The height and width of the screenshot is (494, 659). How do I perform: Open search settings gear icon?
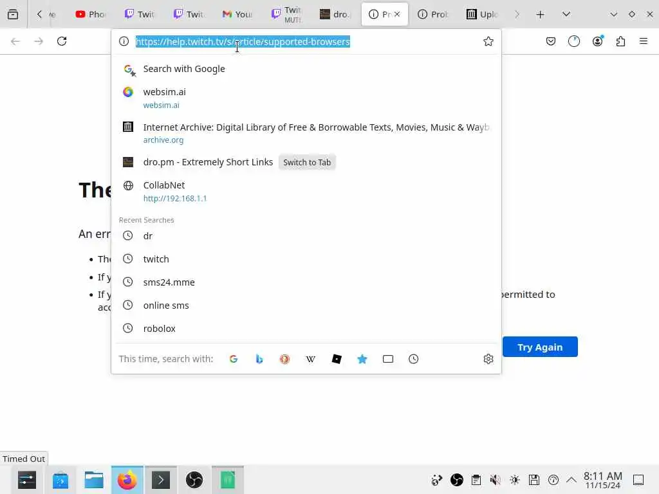(x=488, y=359)
